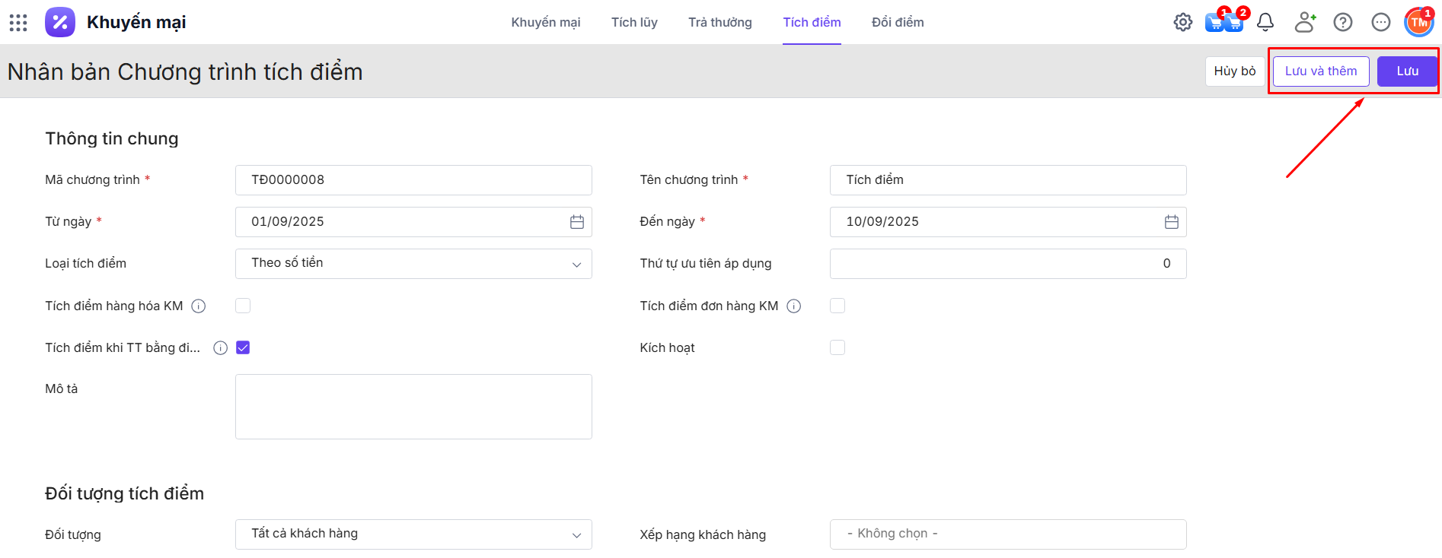Open the help question mark icon

click(x=1342, y=23)
